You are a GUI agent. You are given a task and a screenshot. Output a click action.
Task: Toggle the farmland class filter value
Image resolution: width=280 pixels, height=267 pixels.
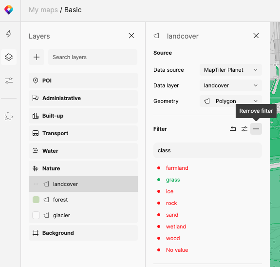[x=177, y=168]
